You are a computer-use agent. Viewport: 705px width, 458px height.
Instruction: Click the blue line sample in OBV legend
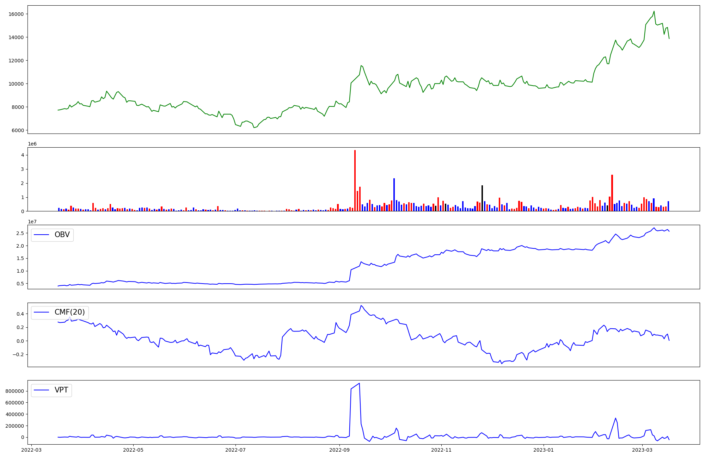[x=42, y=235]
